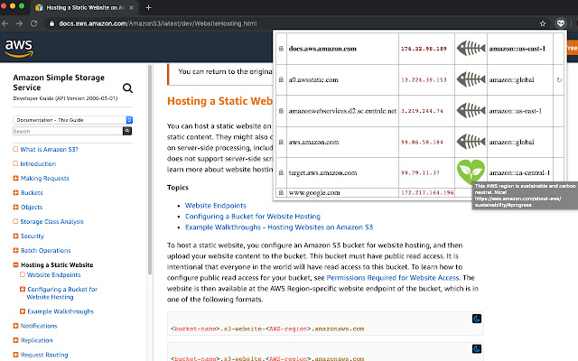Expand the Making Requests section

15,179
